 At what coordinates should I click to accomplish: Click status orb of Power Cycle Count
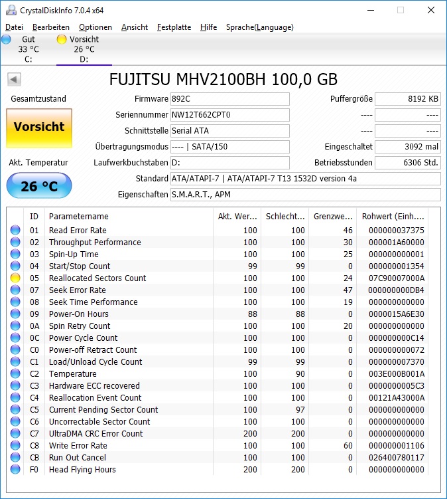15,338
